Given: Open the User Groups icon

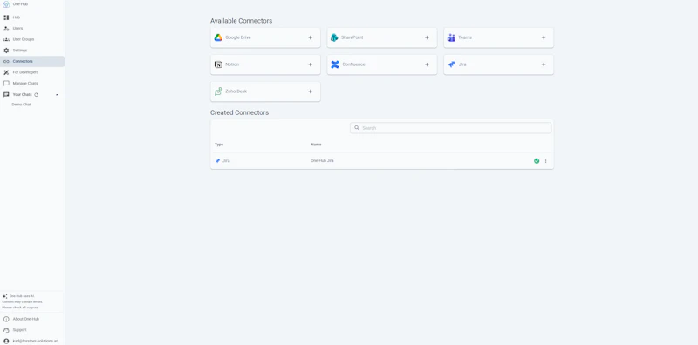Looking at the screenshot, I should (6, 39).
